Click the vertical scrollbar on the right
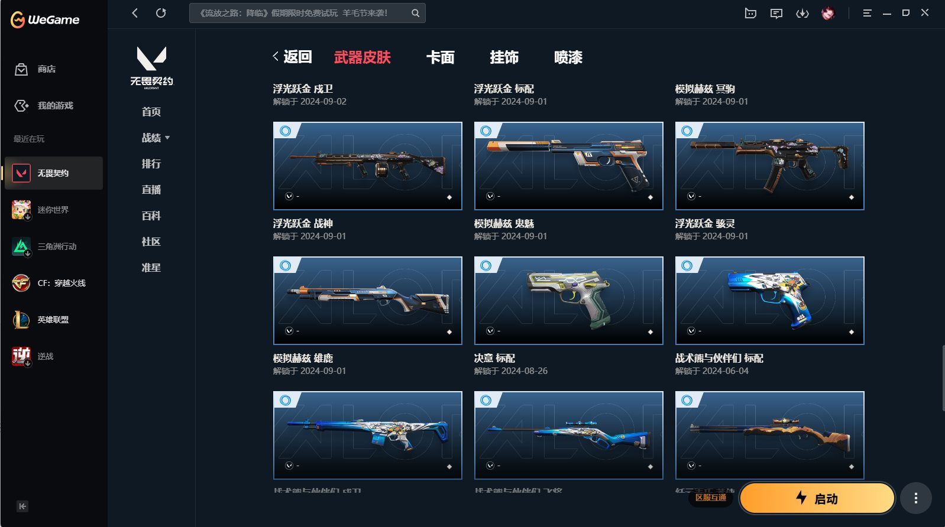This screenshot has width=945, height=527. (x=943, y=378)
